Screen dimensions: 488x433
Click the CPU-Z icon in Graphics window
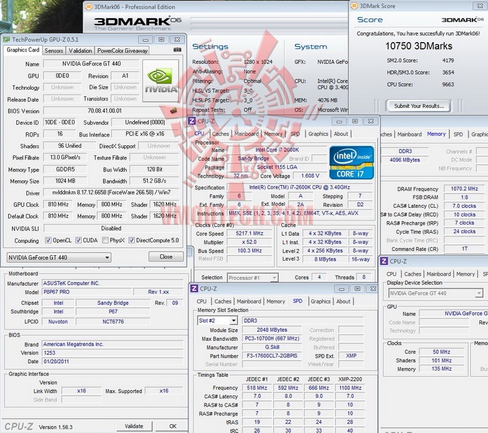(x=384, y=261)
